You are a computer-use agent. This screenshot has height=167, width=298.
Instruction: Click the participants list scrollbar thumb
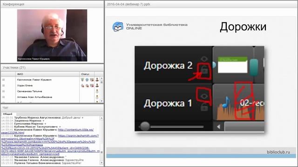[x=102, y=83]
